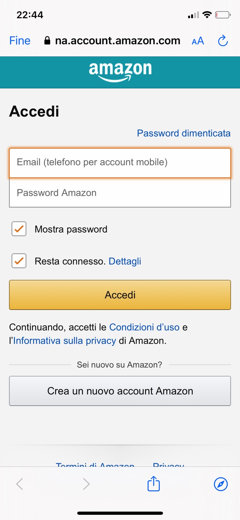Click the Amazon logo in header
Screen dimensions: 240x520
[120, 71]
